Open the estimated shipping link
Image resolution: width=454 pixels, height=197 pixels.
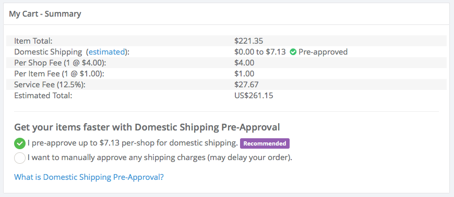click(106, 52)
